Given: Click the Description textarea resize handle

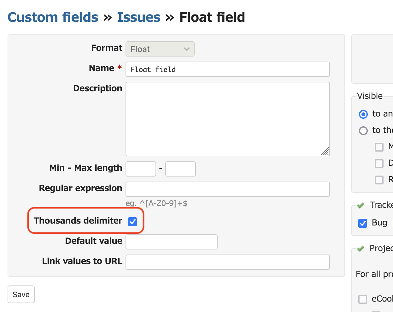Looking at the screenshot, I should (325, 151).
